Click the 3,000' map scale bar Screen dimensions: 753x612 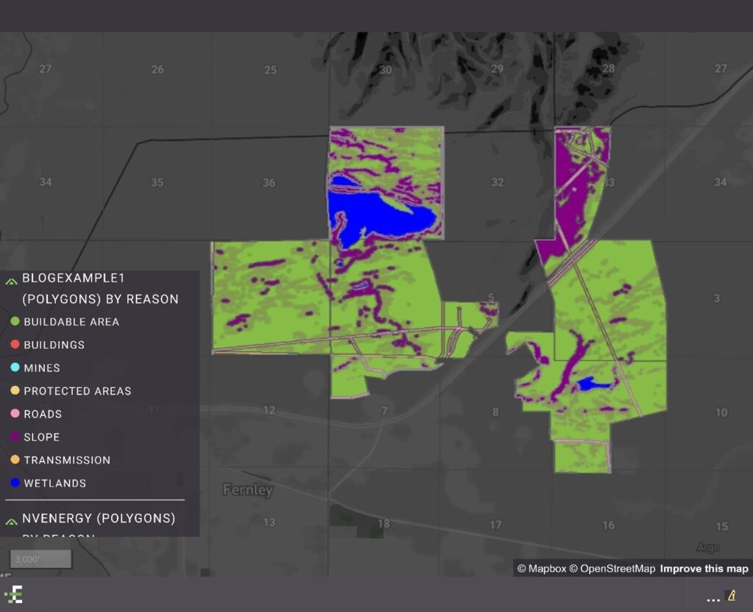40,559
